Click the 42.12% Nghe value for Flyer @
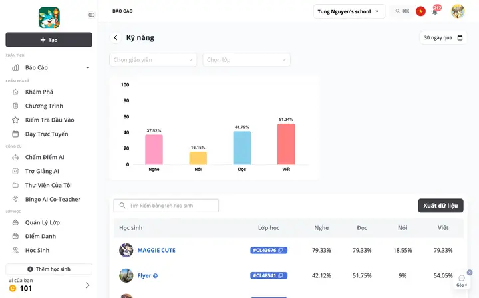 click(321, 275)
